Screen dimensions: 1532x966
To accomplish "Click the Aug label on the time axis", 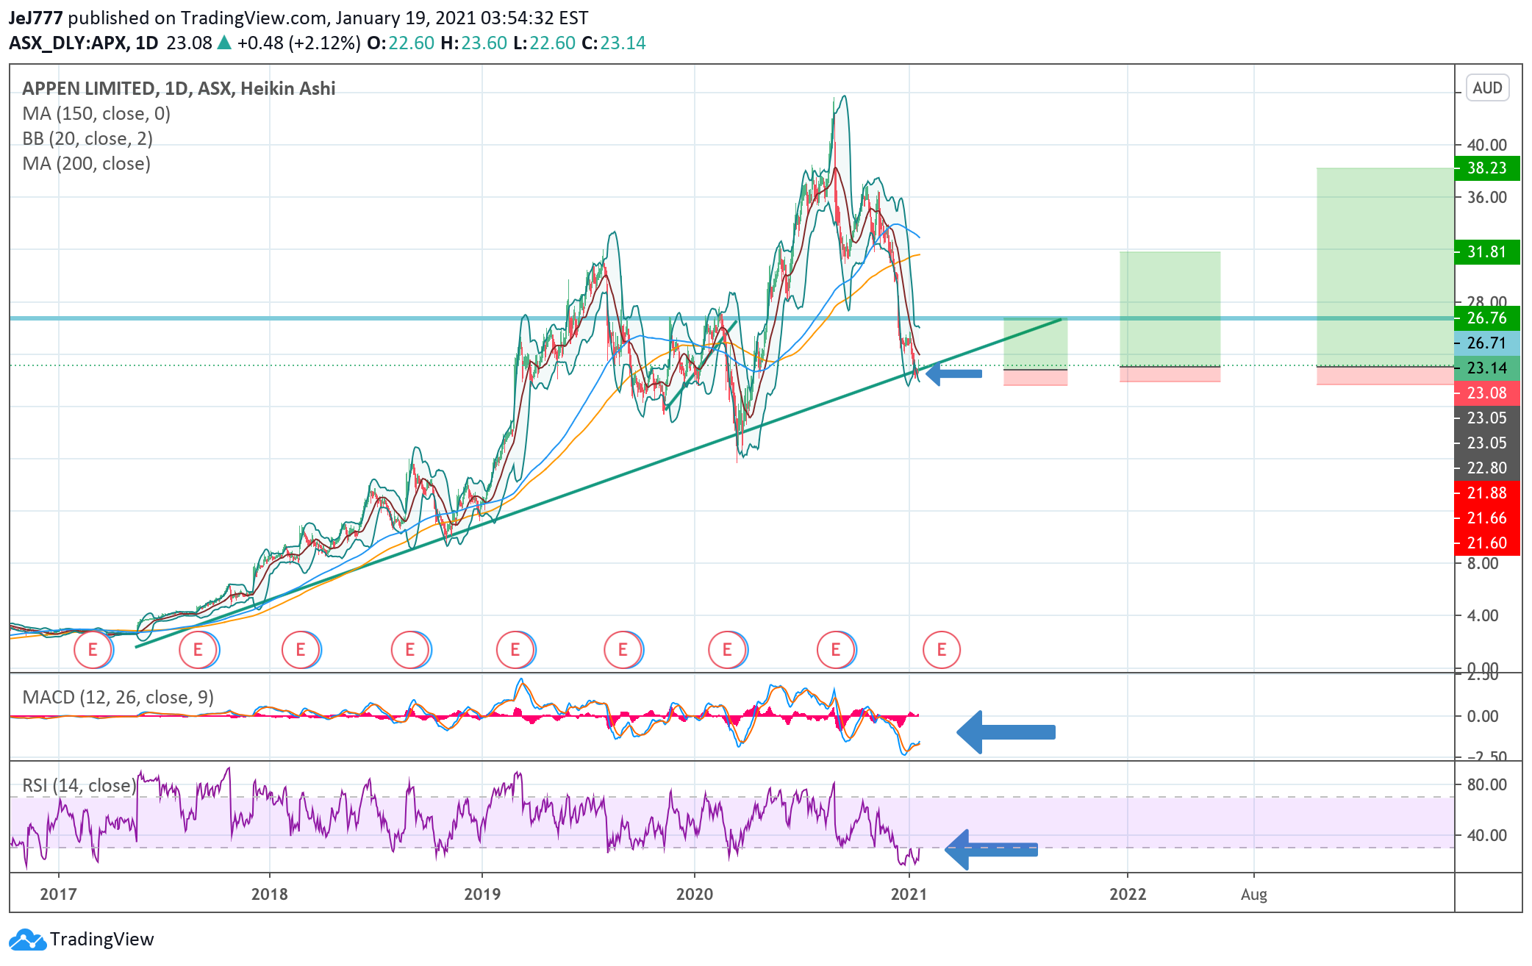I will pos(1253,895).
